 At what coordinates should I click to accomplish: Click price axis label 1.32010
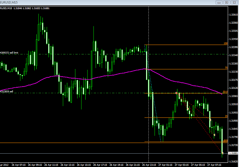pos(233,104)
